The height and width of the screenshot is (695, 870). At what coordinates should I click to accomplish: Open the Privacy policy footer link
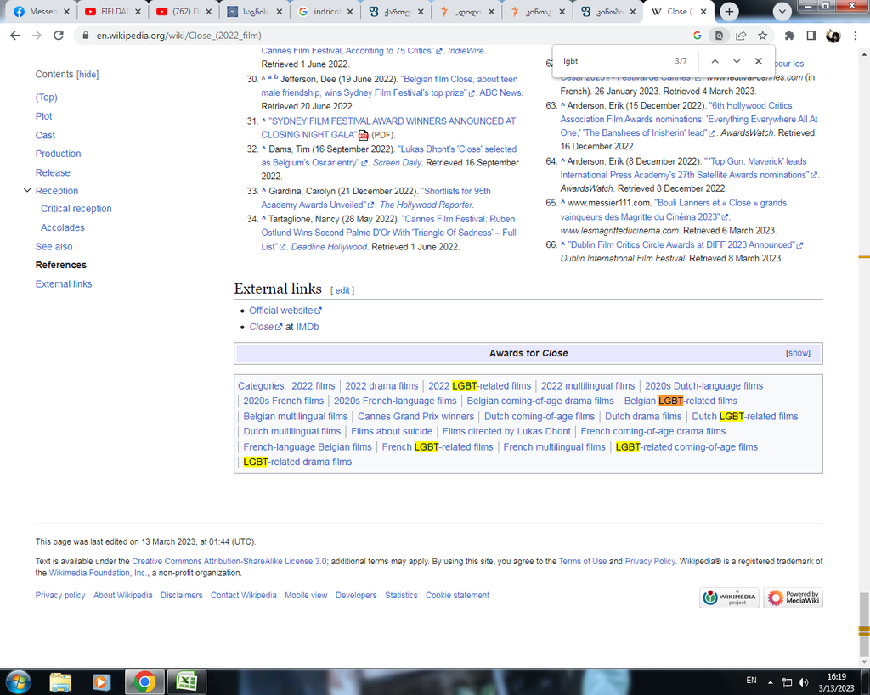pos(60,595)
